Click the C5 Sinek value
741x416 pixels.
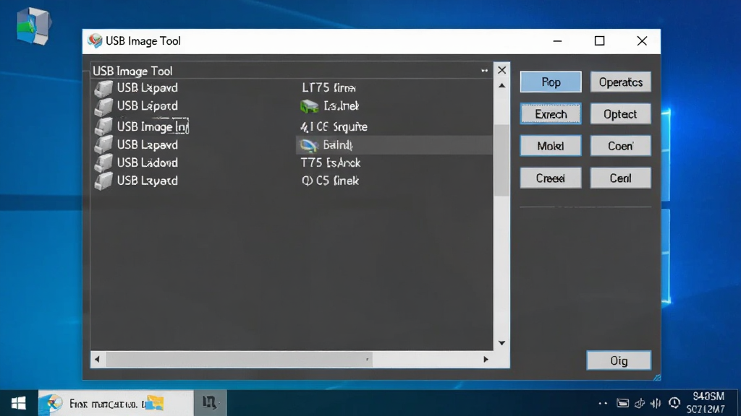click(330, 181)
